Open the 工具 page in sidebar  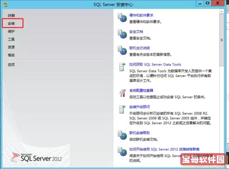tap(11, 39)
